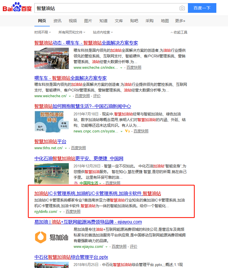Open 百度快照 for www.tkhs.net.cn result
This screenshot has width=228, height=268.
pos(78,148)
